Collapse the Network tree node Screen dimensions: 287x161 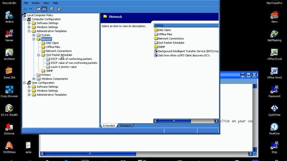tap(34, 39)
